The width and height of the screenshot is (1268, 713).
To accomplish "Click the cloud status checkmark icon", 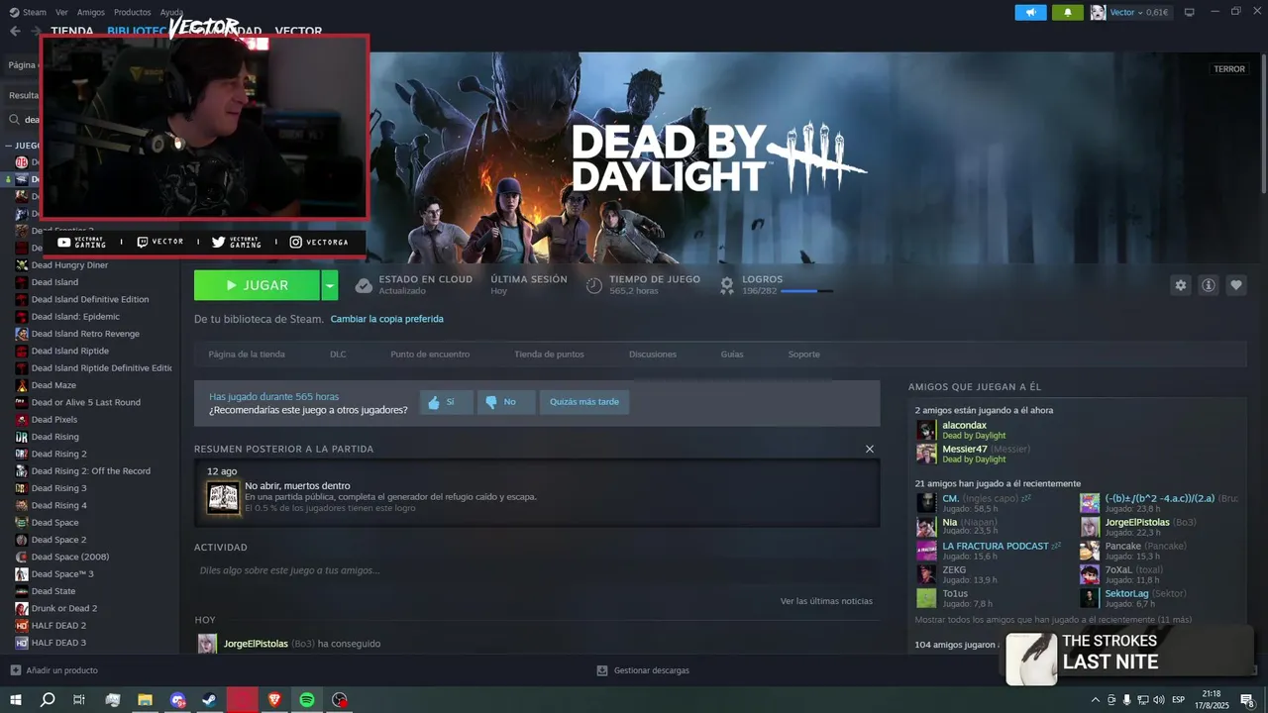I will [364, 285].
